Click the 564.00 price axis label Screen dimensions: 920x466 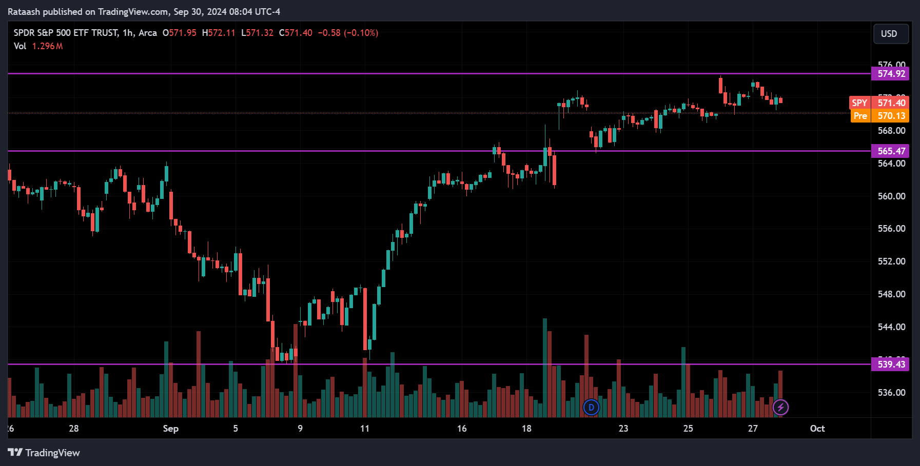891,164
